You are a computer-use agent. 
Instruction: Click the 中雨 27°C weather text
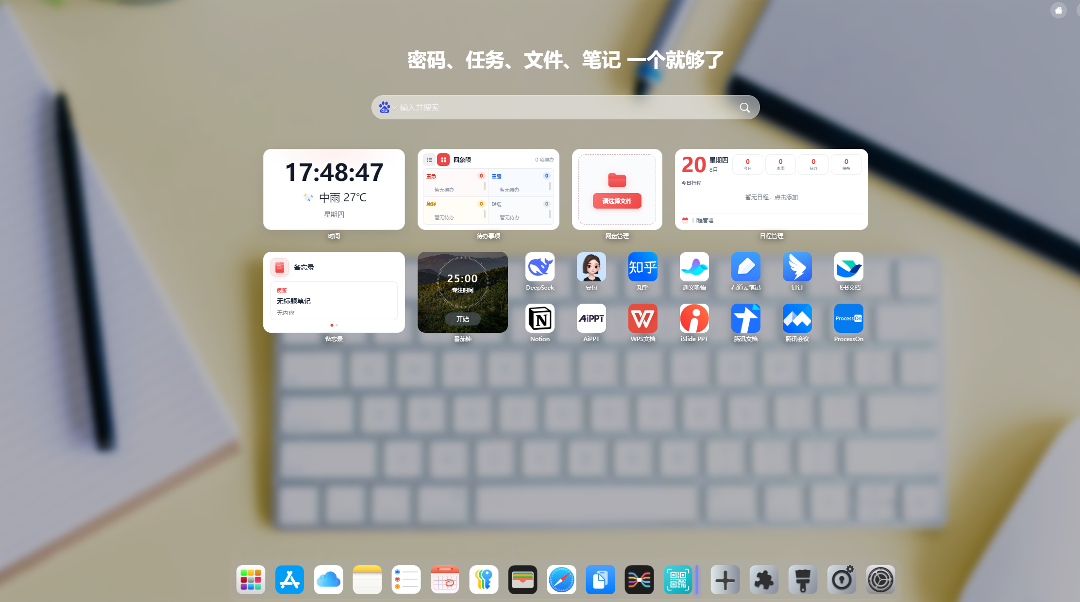pyautogui.click(x=342, y=197)
